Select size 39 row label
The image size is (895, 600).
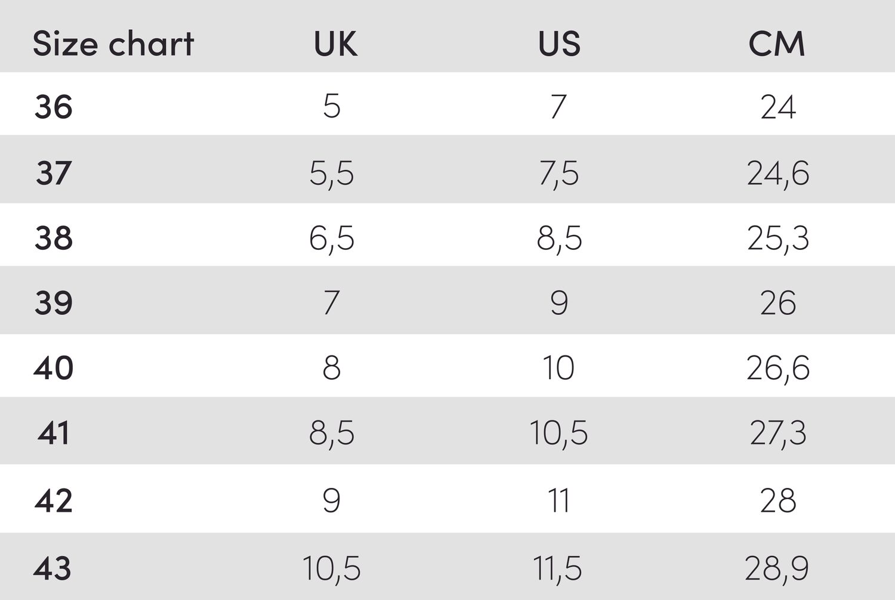pyautogui.click(x=54, y=303)
